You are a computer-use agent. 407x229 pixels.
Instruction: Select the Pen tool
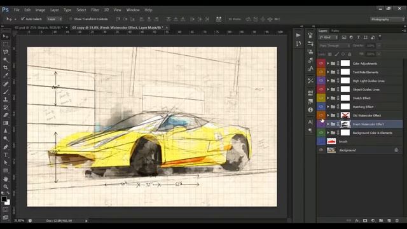[x=6, y=147]
